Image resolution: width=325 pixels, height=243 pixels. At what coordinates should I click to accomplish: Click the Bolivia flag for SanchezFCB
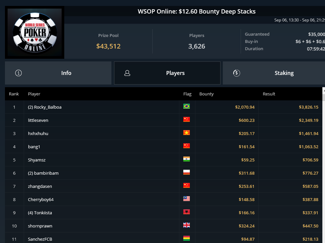[187, 238]
